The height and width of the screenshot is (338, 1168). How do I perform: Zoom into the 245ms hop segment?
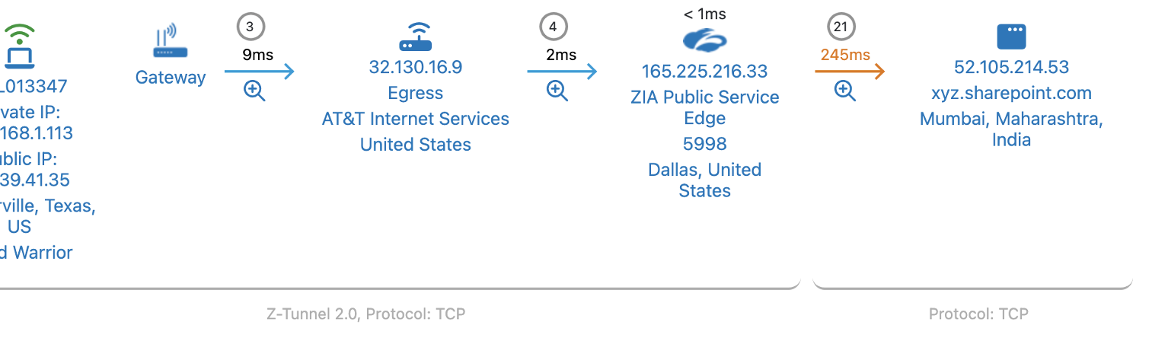tap(844, 91)
